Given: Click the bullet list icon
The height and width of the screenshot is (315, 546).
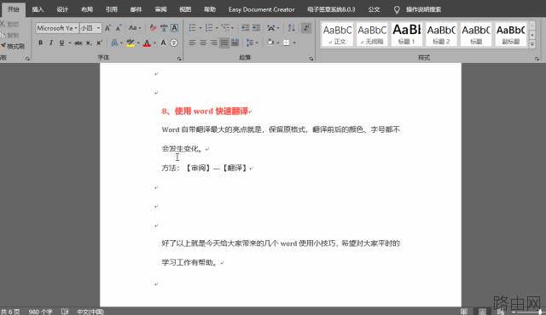Looking at the screenshot, I should point(192,28).
